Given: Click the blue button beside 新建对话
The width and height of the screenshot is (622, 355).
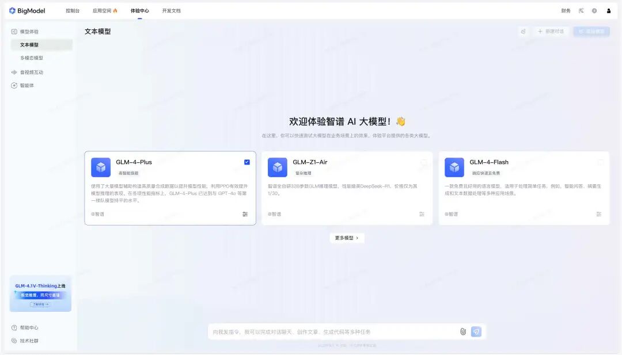Looking at the screenshot, I should [x=591, y=31].
